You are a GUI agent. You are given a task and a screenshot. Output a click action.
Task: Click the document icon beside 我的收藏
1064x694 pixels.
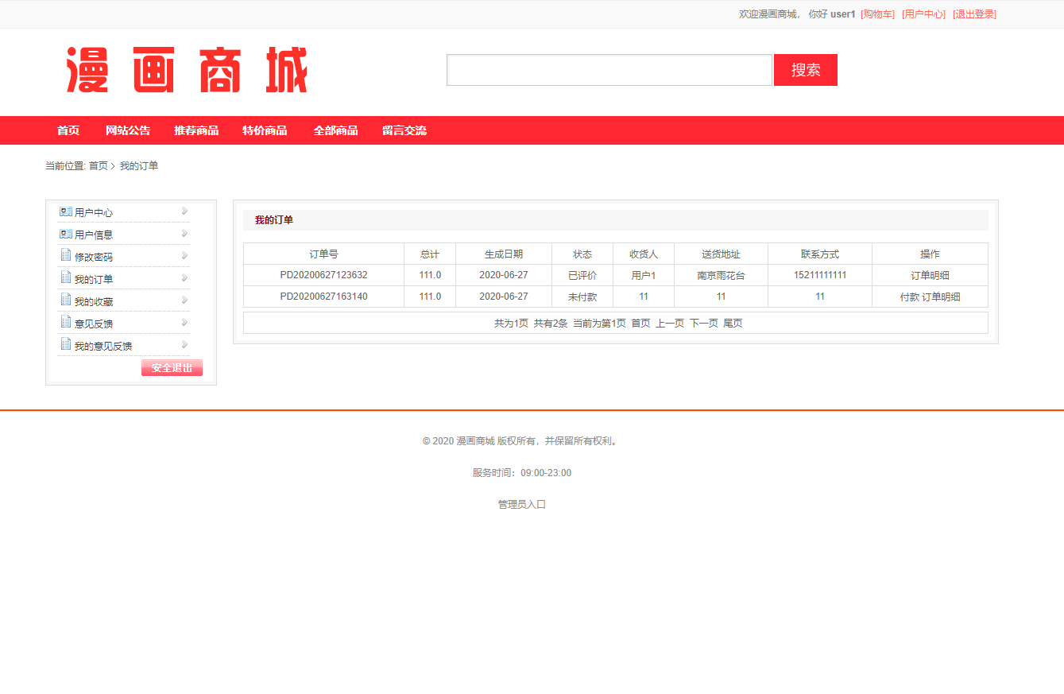[x=66, y=300]
